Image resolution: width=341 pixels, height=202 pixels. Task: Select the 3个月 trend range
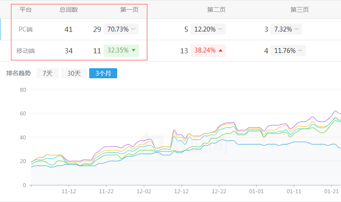[x=103, y=73]
